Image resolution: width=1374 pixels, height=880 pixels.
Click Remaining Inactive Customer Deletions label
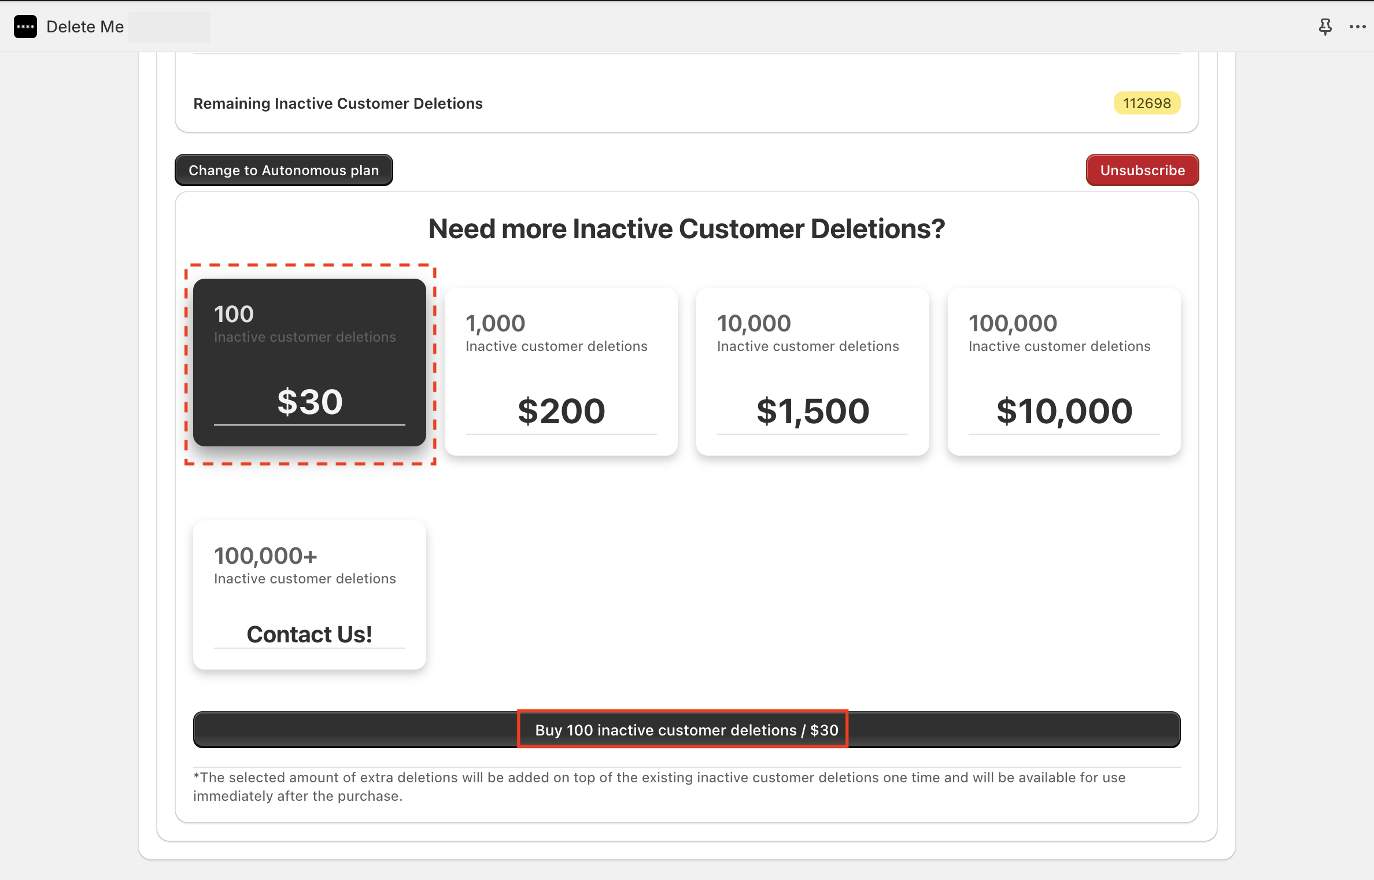(338, 103)
